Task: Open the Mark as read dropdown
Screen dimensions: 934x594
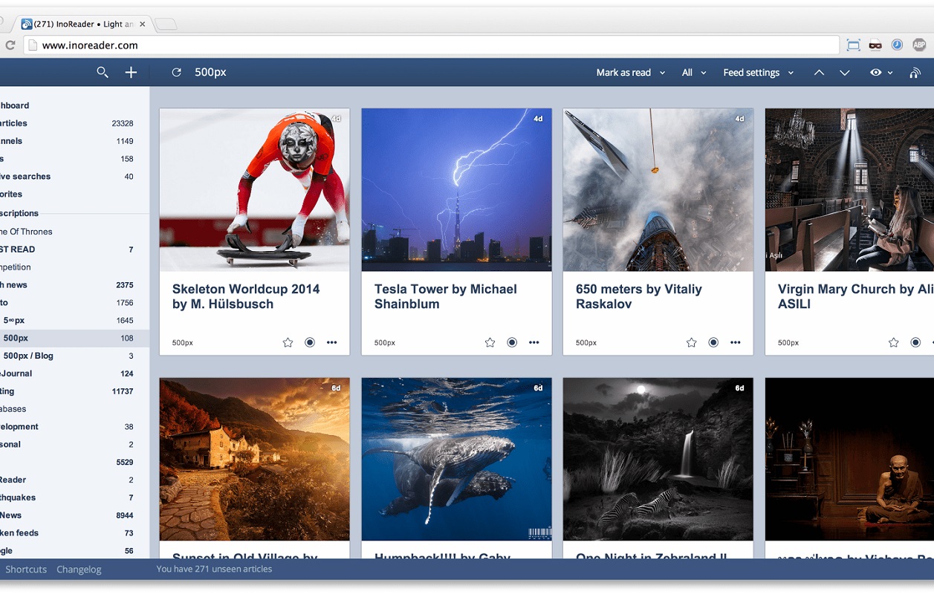Action: [630, 73]
